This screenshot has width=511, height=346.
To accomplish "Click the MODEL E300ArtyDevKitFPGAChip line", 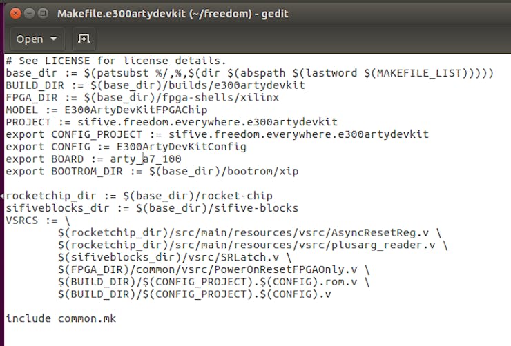I will point(106,110).
